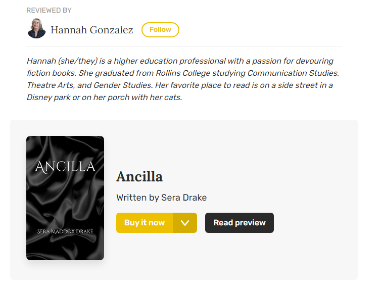
Task: Open the Ancilla book cover image
Action: pyautogui.click(x=65, y=198)
